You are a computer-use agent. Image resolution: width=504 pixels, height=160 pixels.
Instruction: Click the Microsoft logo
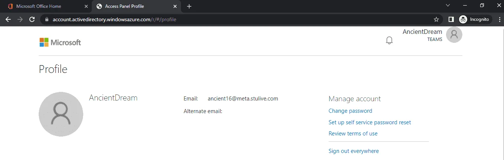tap(60, 42)
